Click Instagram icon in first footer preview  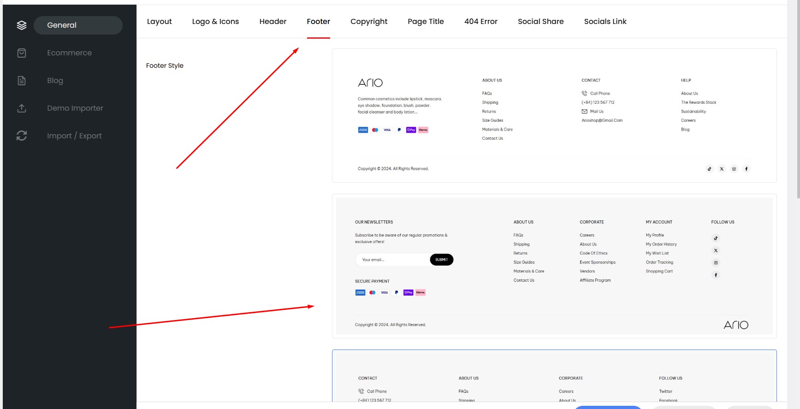[734, 169]
